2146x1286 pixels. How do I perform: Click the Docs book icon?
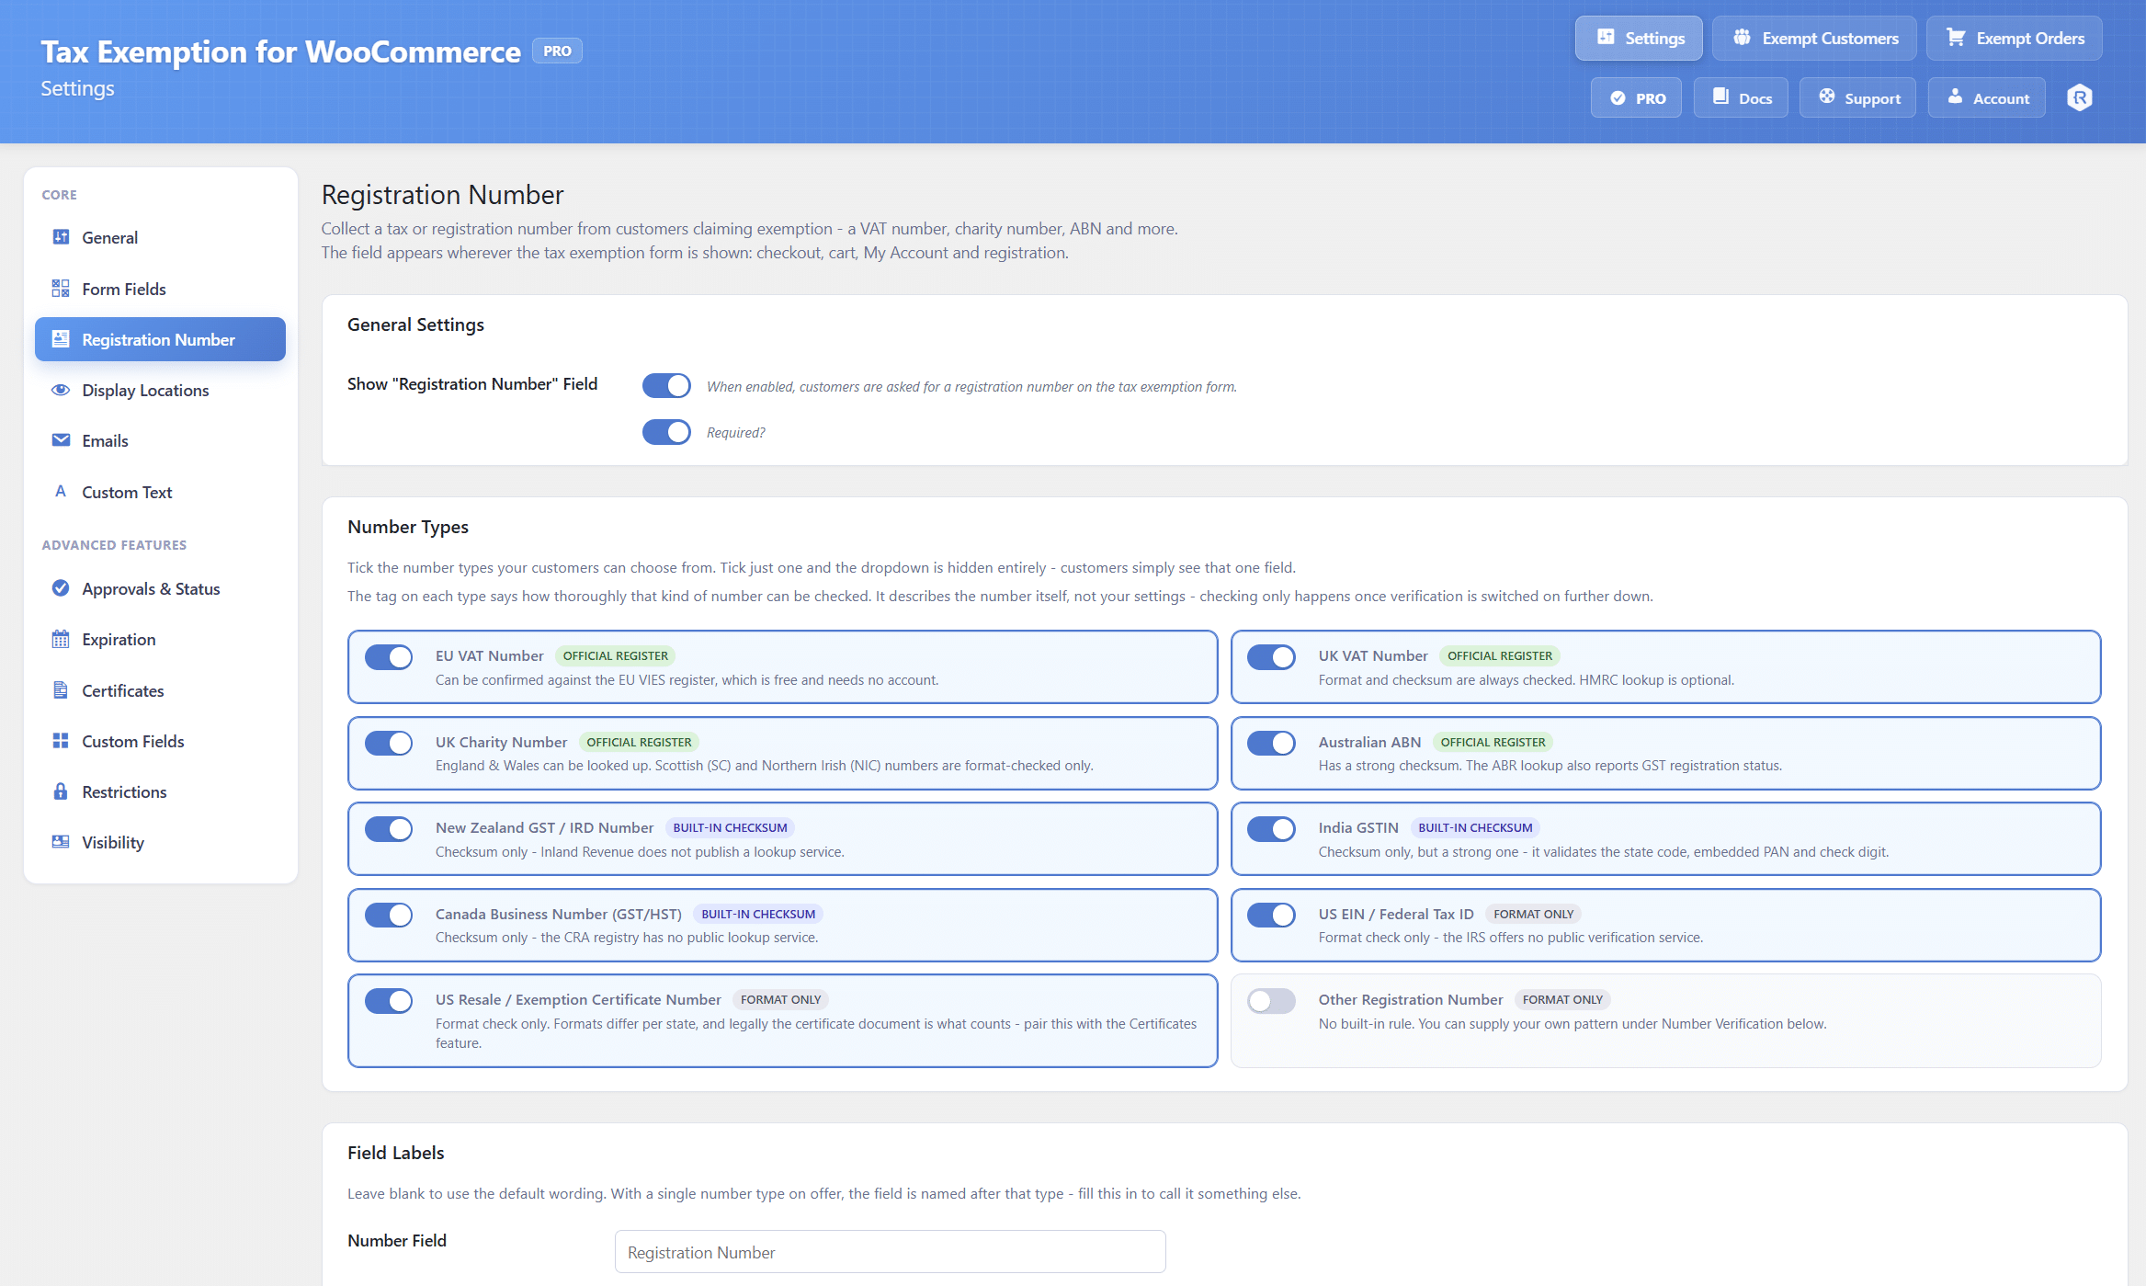1720,97
